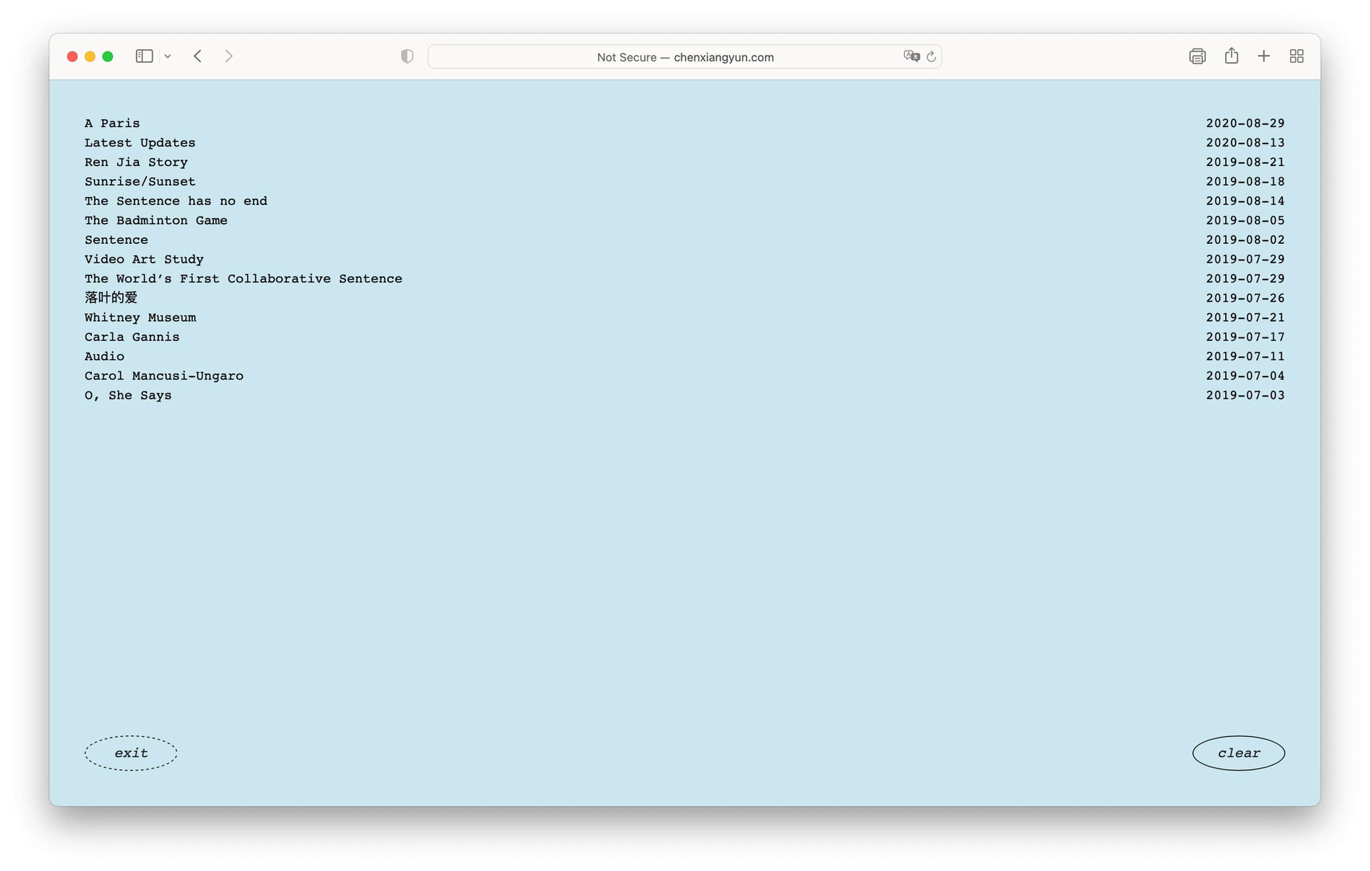1370x871 pixels.
Task: Select the Whitney Museum entry
Action: [140, 317]
